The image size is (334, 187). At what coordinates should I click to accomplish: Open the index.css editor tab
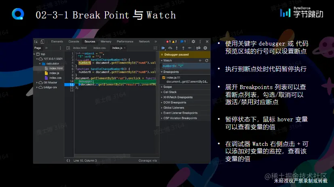(x=99, y=48)
